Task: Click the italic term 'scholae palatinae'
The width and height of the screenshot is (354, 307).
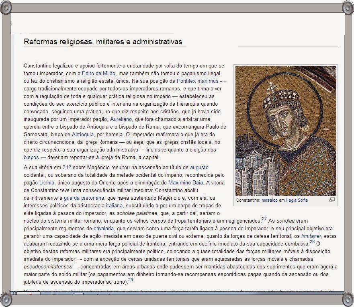Action: pos(137,213)
